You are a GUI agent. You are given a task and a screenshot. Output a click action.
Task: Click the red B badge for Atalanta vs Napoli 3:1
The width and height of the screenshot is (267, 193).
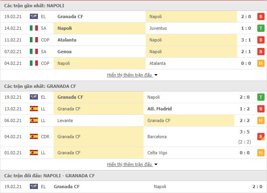[261, 40]
